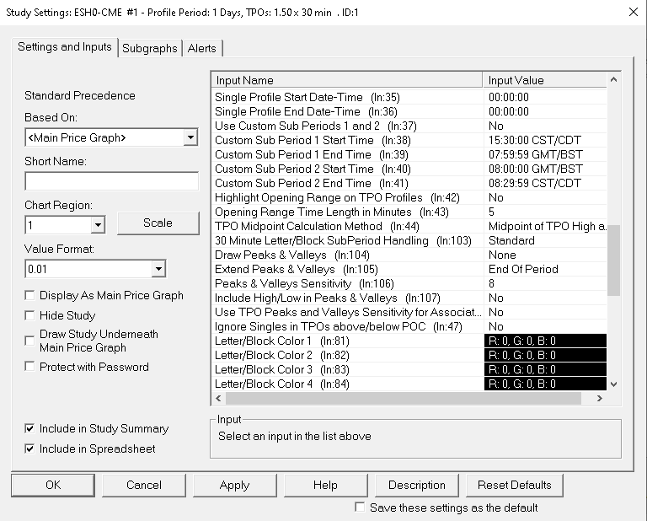Click the Short Name text field
647x521 pixels.
pos(112,181)
